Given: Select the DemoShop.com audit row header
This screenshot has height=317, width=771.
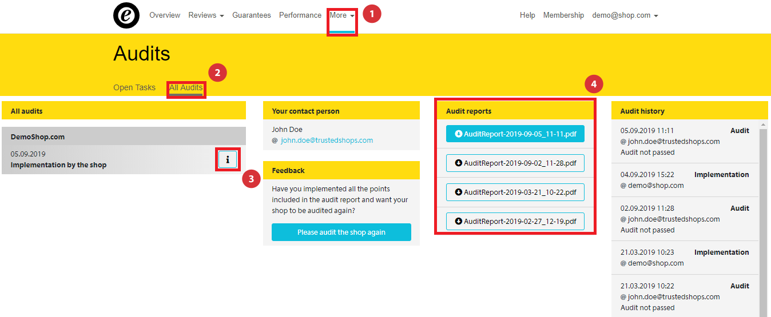Looking at the screenshot, I should (124, 137).
